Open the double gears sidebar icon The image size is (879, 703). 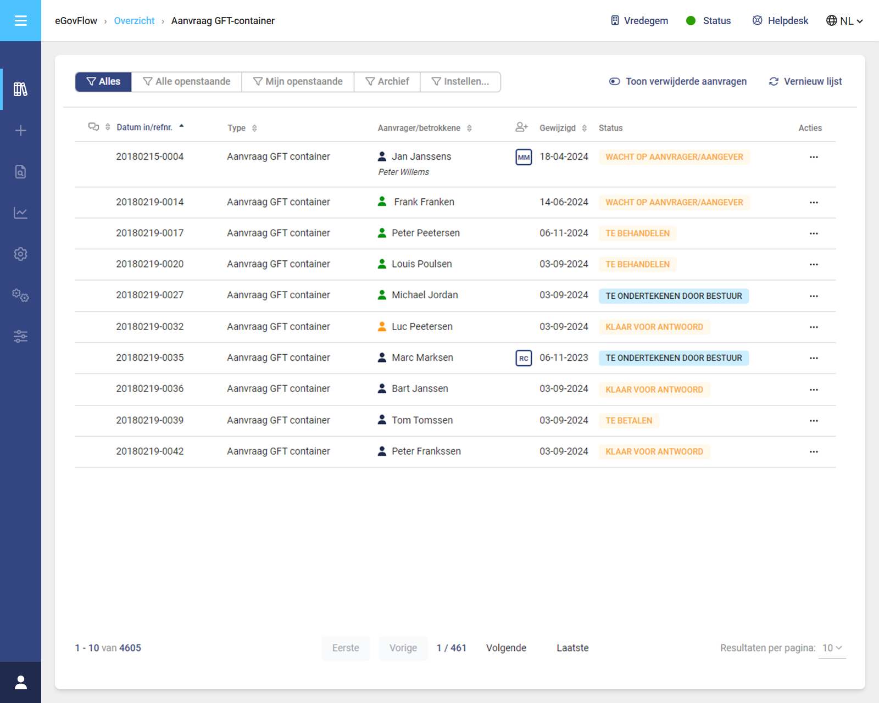click(20, 295)
